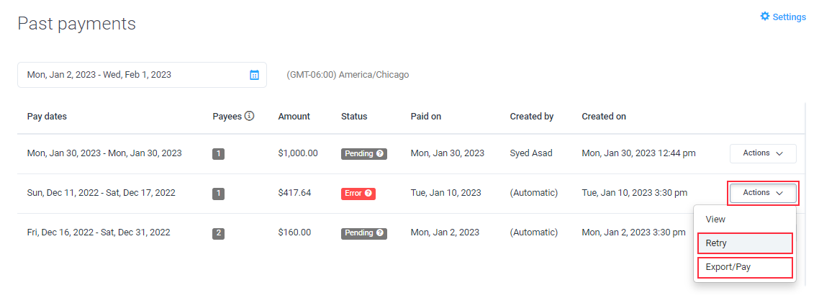The width and height of the screenshot is (819, 298).
Task: Click the Pay dates column header
Action: [47, 117]
